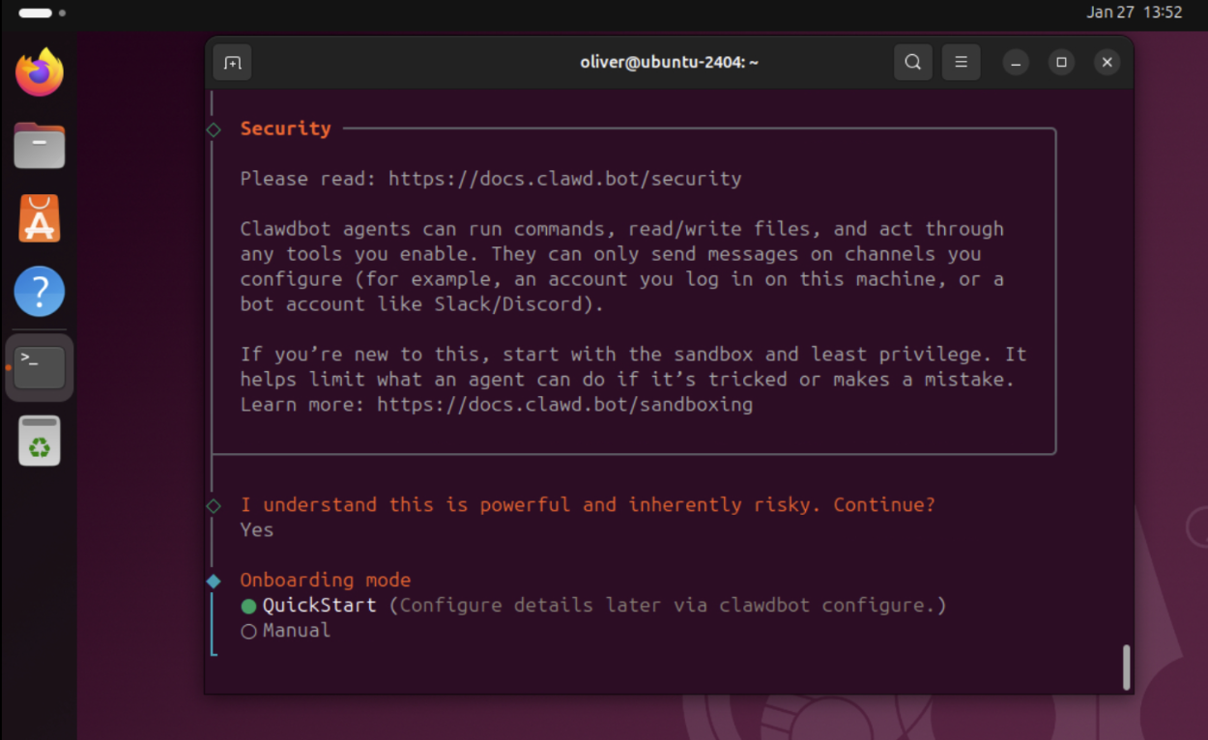1208x740 pixels.
Task: Launch Firefox from the dock
Action: pos(40,73)
